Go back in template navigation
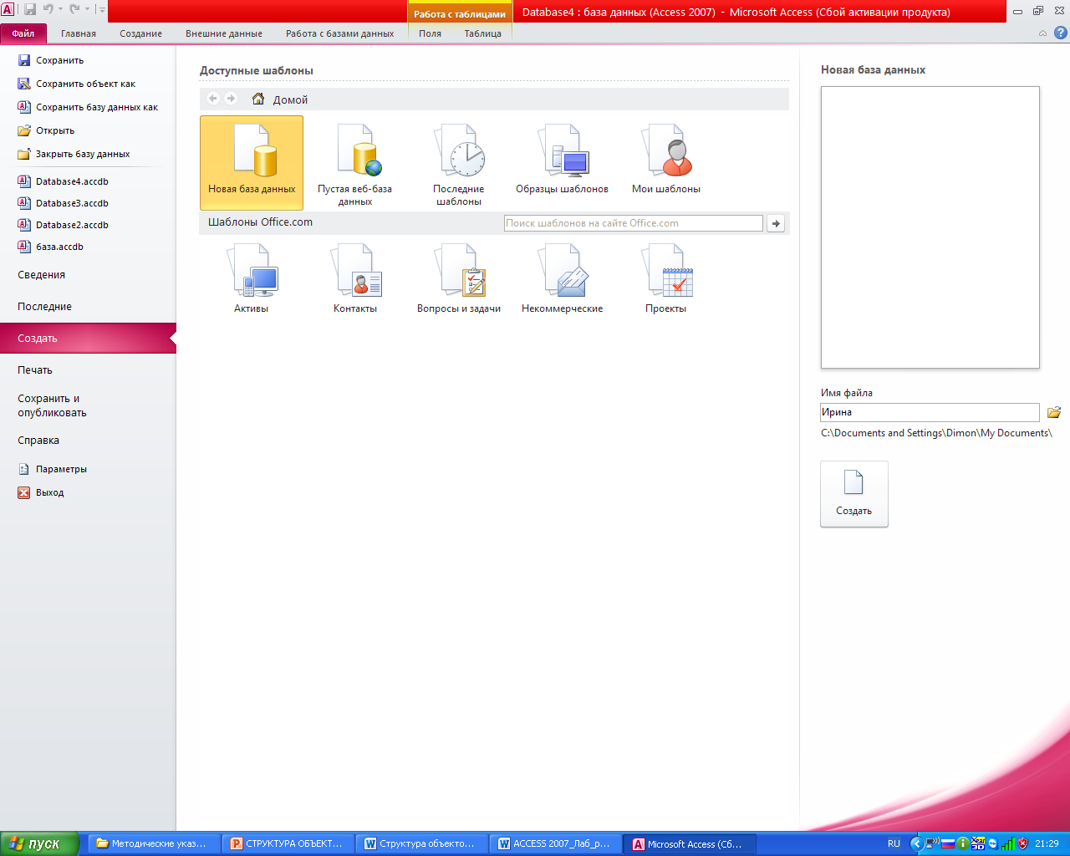The image size is (1070, 856). tap(213, 99)
